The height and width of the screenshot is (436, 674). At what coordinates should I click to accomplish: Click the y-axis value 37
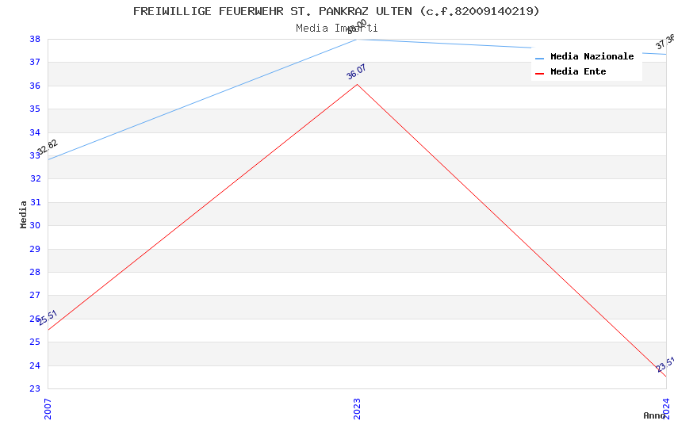(35, 63)
